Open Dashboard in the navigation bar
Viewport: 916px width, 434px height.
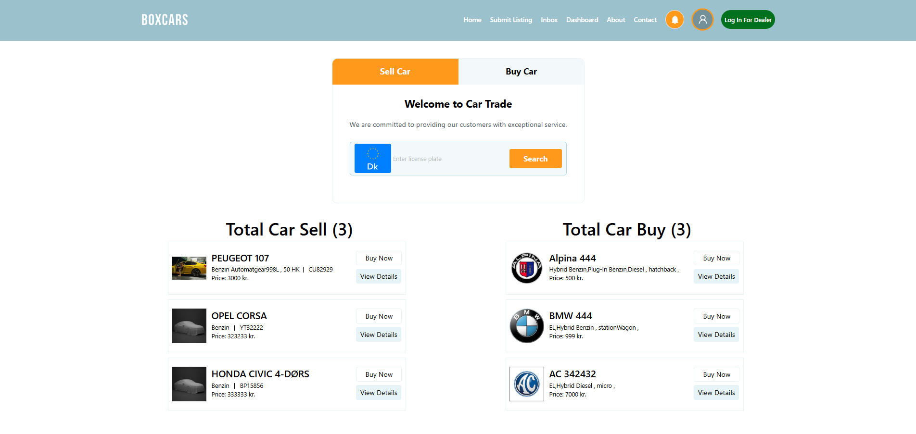582,20
